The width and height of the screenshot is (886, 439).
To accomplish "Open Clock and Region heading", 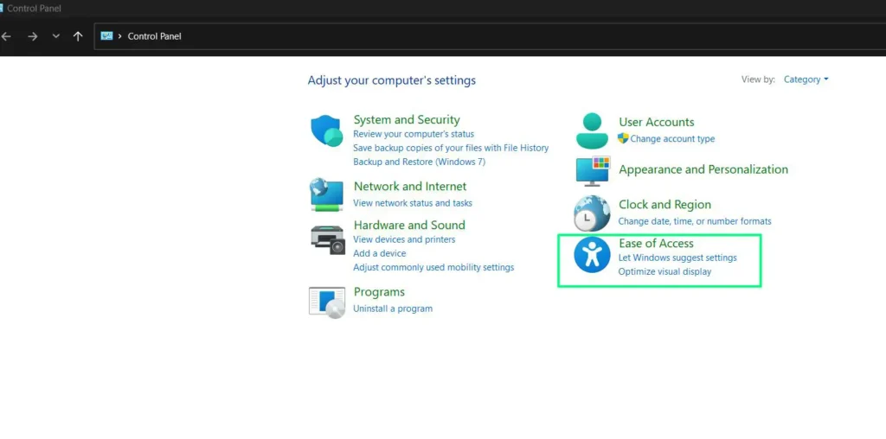I will coord(664,204).
